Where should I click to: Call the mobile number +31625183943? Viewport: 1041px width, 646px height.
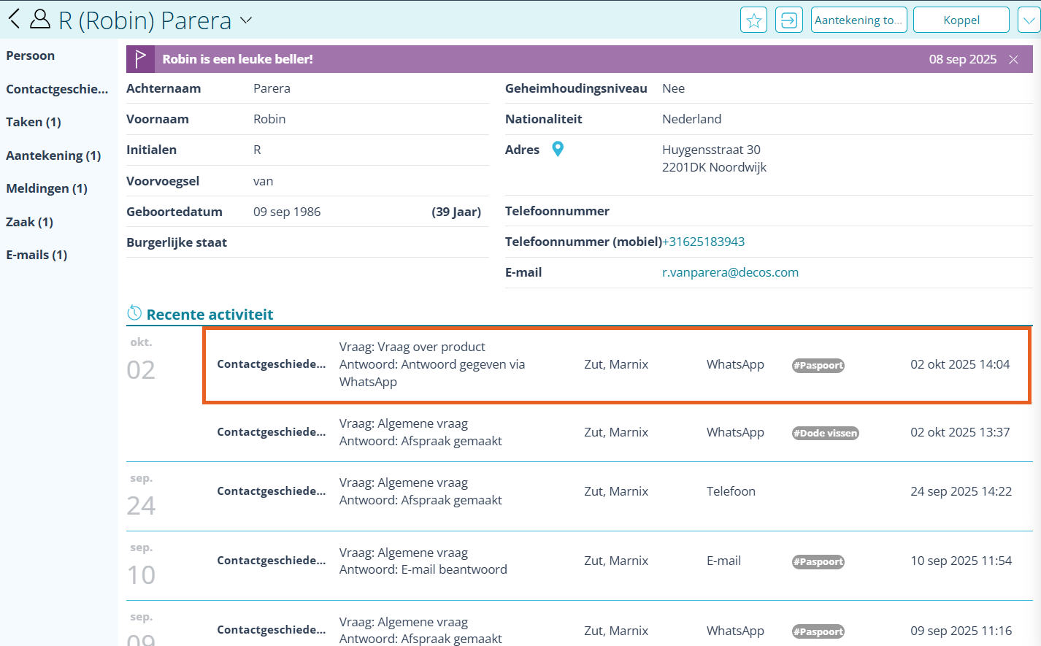pos(703,242)
